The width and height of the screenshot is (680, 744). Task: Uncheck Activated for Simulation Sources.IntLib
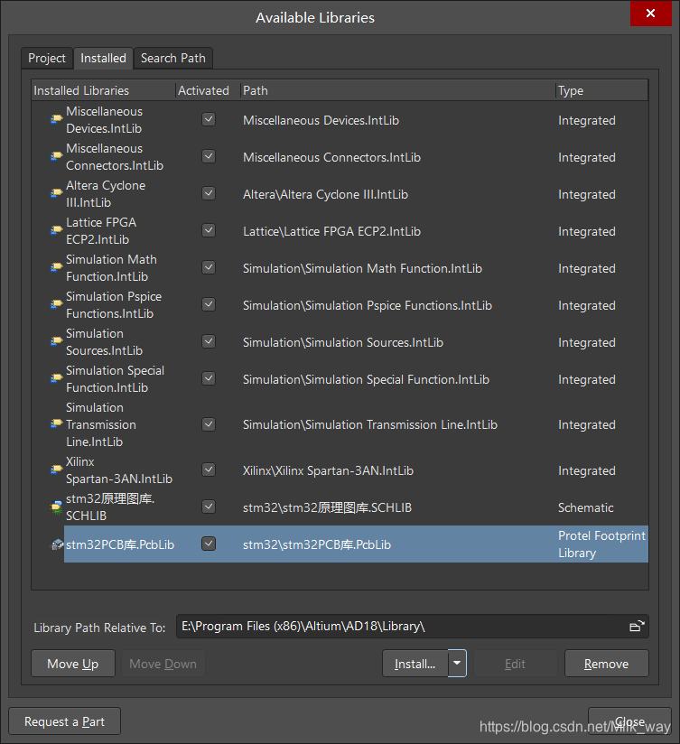pyautogui.click(x=209, y=341)
